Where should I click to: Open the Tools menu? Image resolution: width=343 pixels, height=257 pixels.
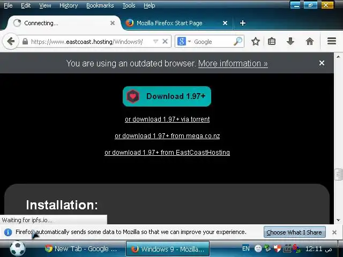pyautogui.click(x=129, y=5)
